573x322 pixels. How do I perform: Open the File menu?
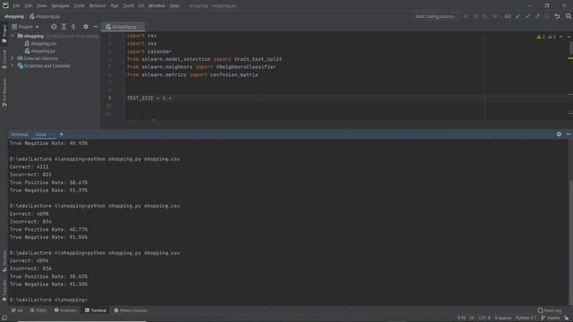16,6
